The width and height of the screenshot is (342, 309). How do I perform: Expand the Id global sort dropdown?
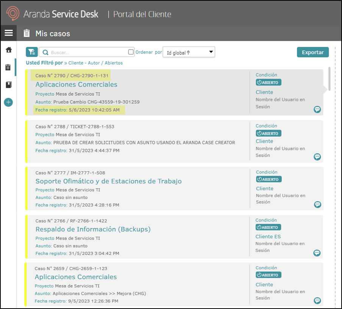coord(211,52)
